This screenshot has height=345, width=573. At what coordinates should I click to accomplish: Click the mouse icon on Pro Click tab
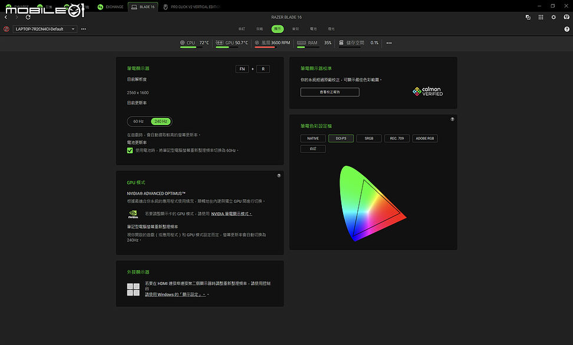(x=166, y=7)
